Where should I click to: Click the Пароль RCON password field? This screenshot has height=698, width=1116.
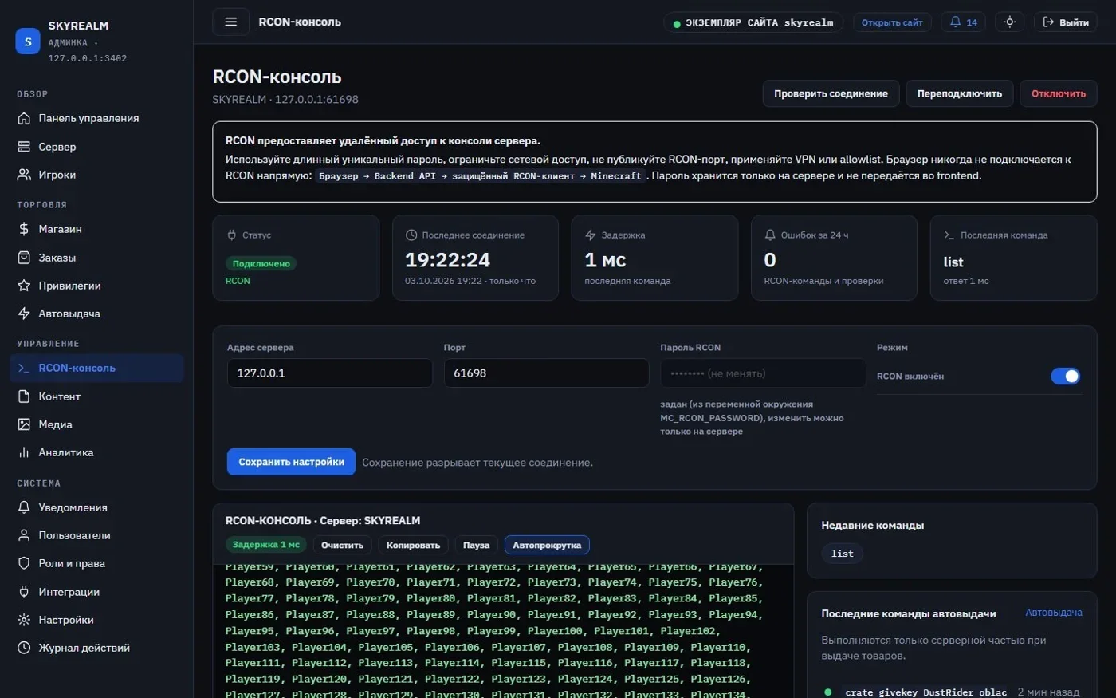click(763, 373)
